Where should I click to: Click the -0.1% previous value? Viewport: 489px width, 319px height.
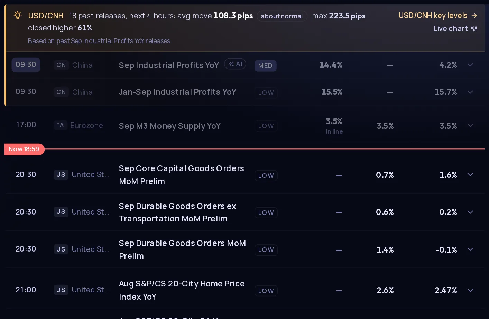pos(446,250)
